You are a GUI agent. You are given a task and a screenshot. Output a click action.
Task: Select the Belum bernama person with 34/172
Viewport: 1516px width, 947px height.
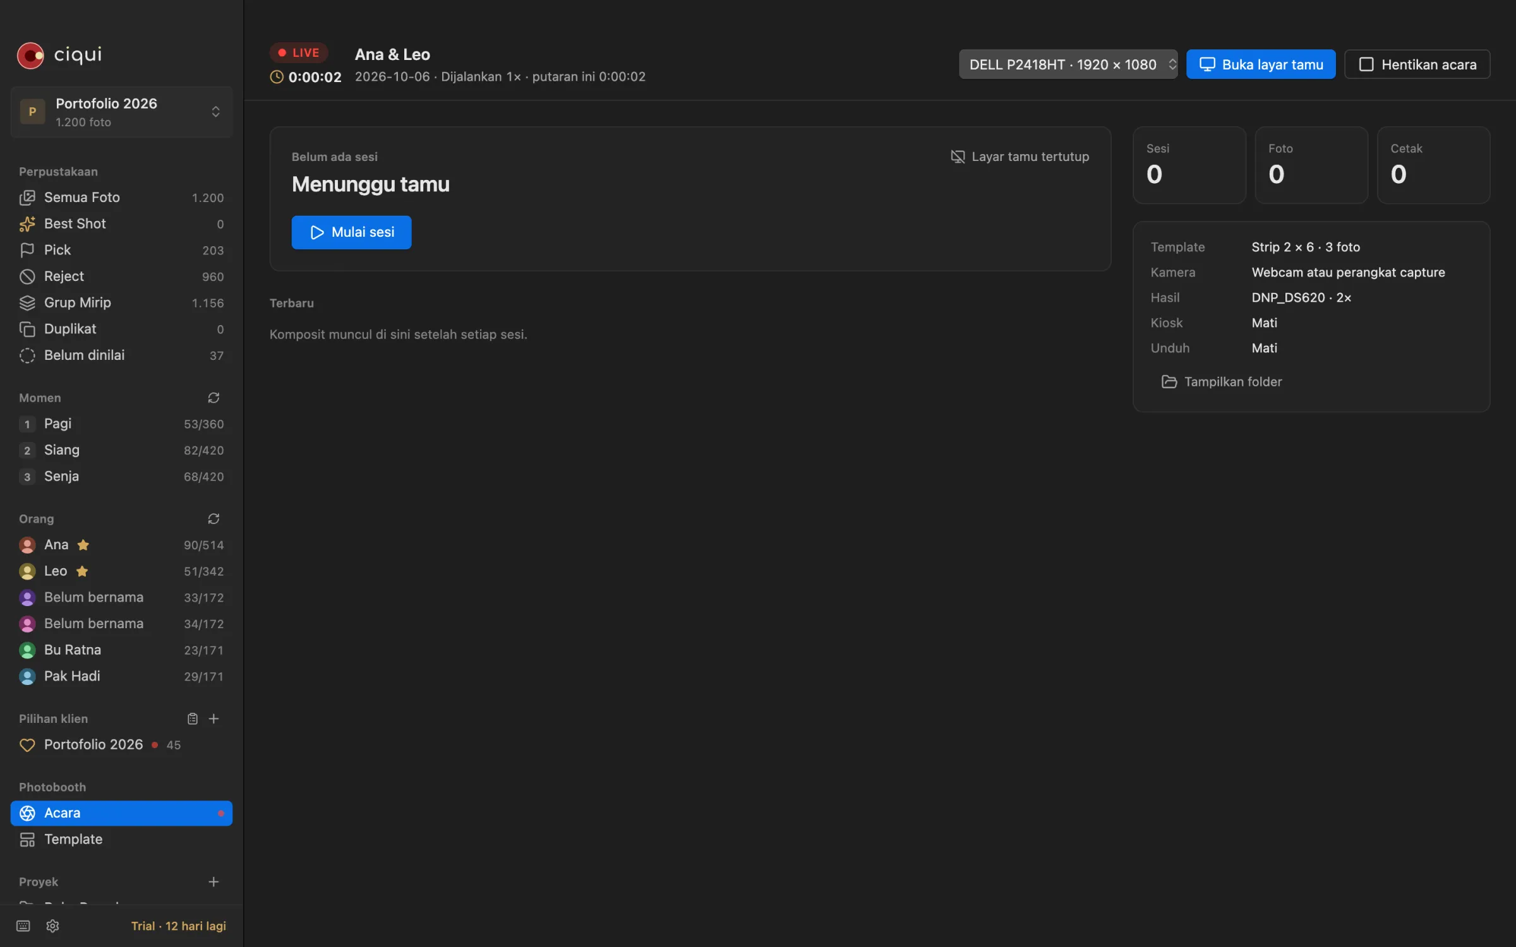[122, 624]
